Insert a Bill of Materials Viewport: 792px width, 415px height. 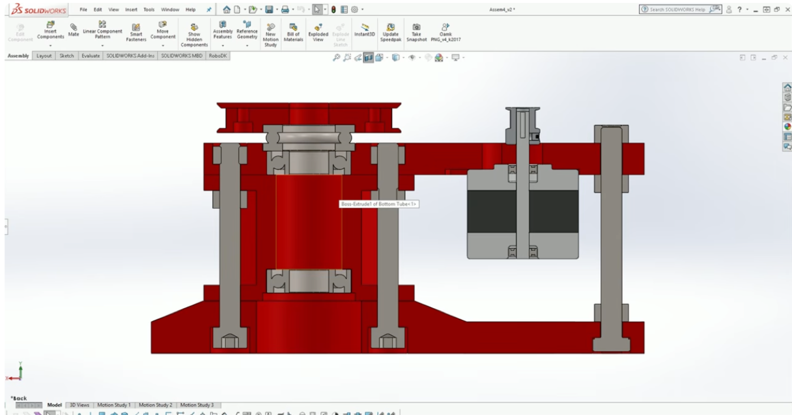tap(293, 33)
